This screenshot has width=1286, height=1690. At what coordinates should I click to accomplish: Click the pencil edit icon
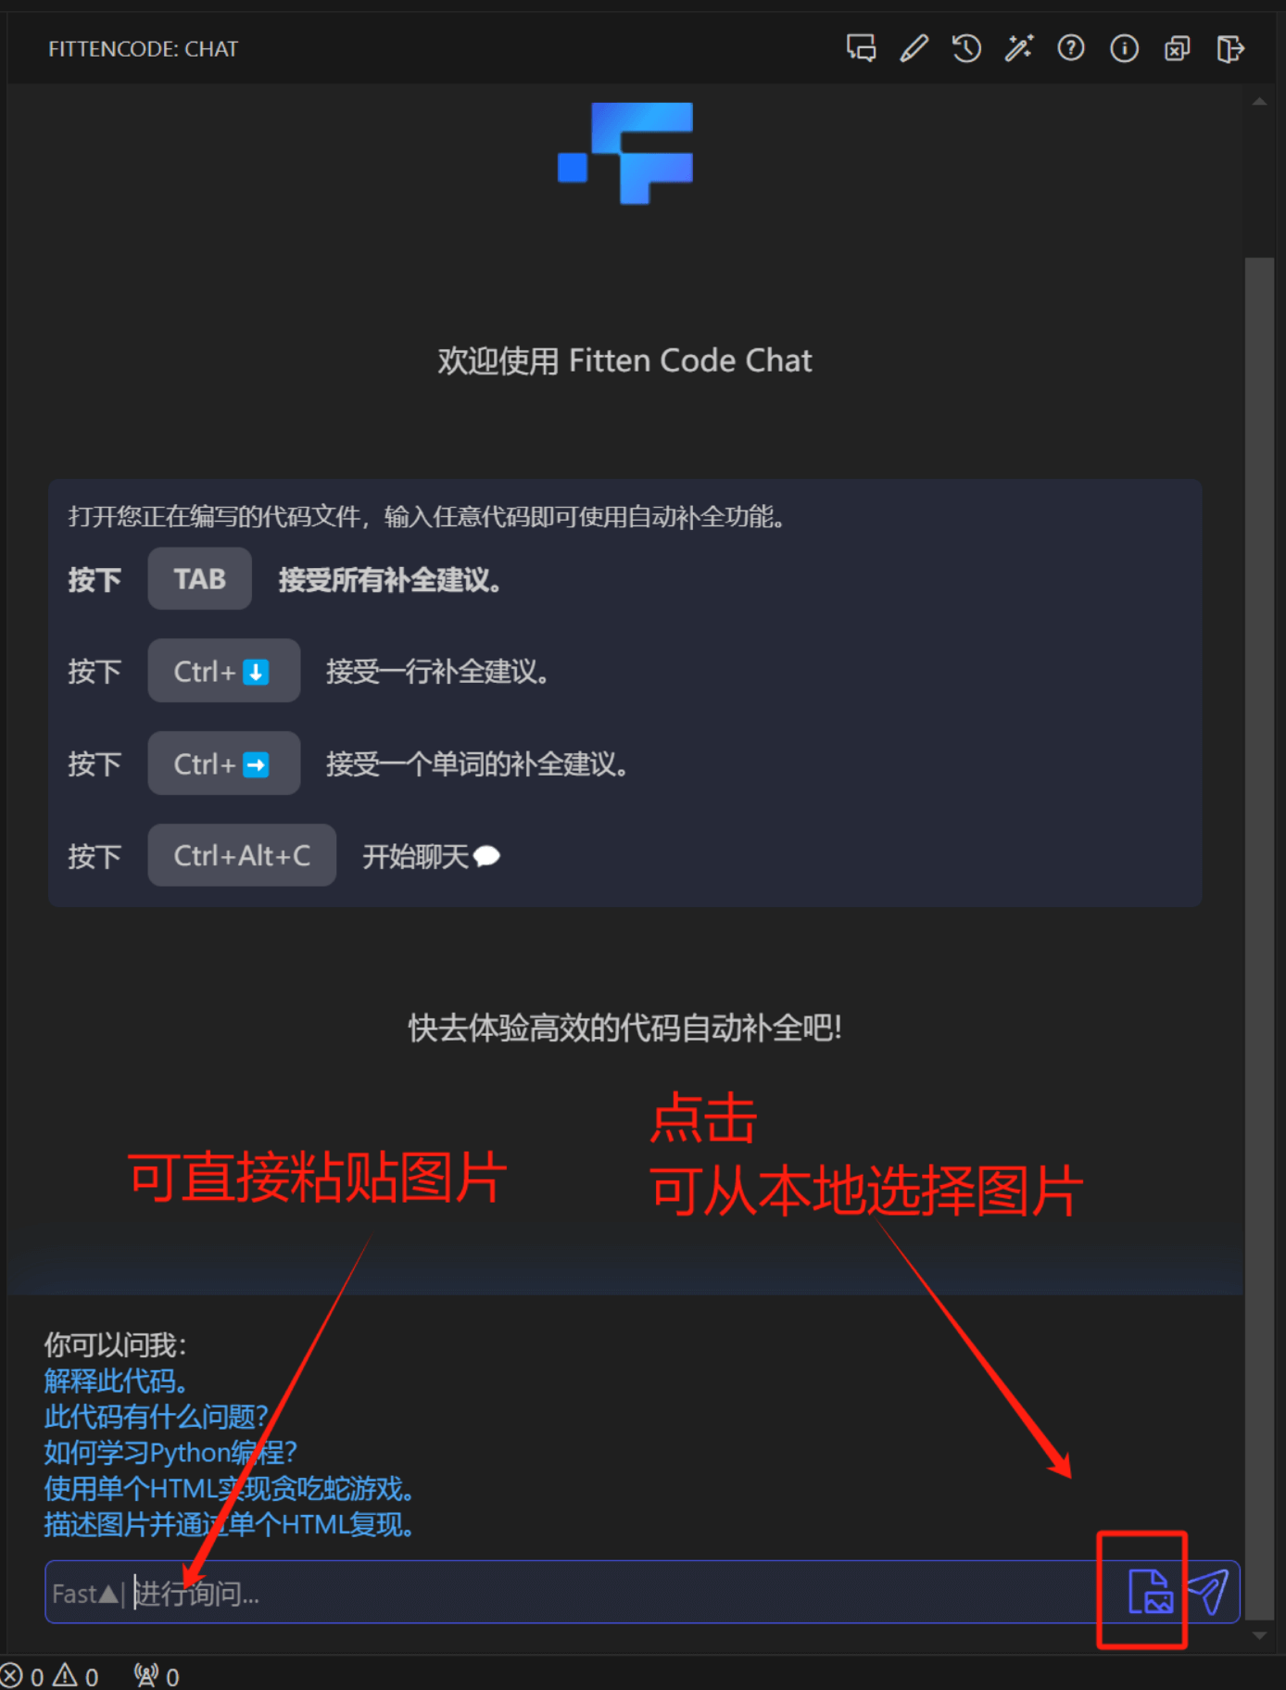tap(914, 48)
